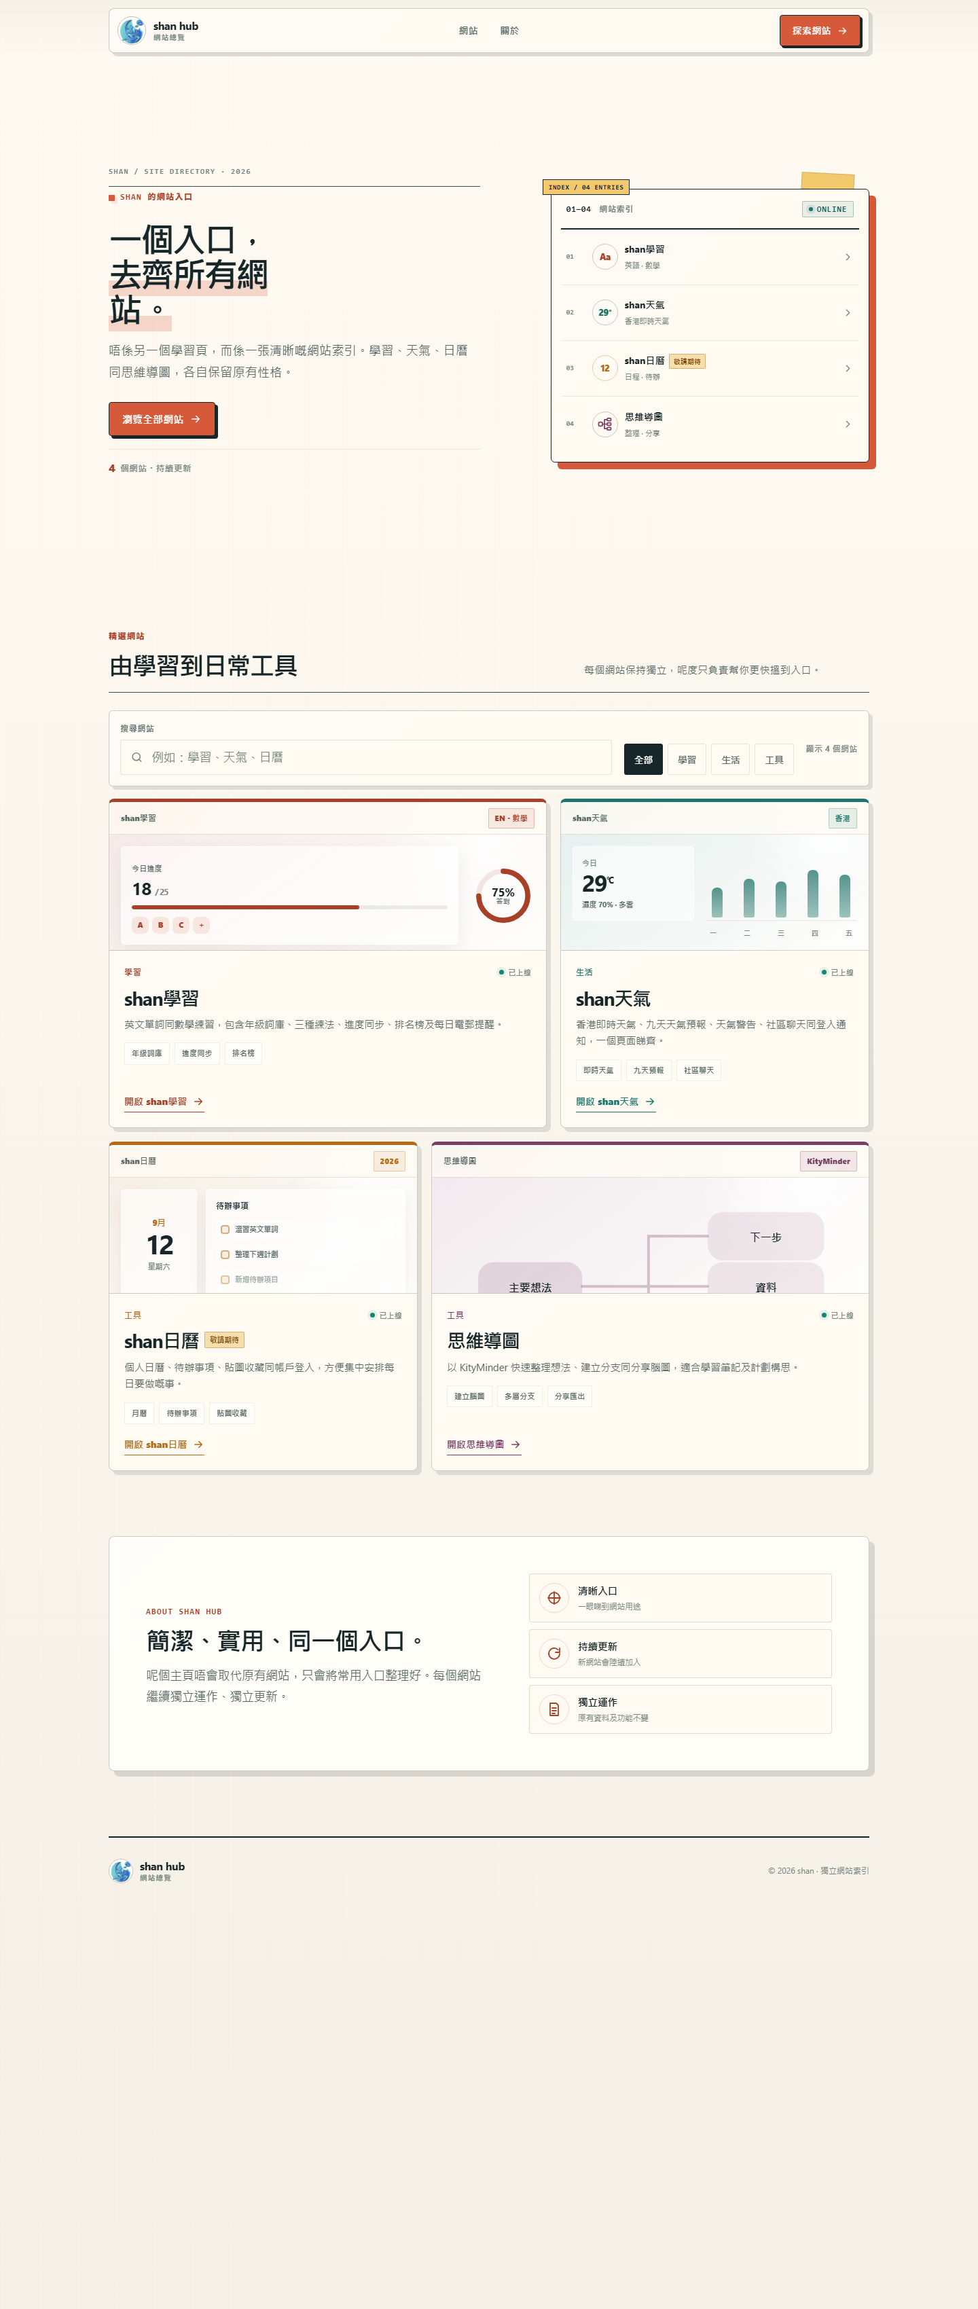Click the 今日進度 progress bar
Image resolution: width=978 pixels, height=2309 pixels.
289,907
